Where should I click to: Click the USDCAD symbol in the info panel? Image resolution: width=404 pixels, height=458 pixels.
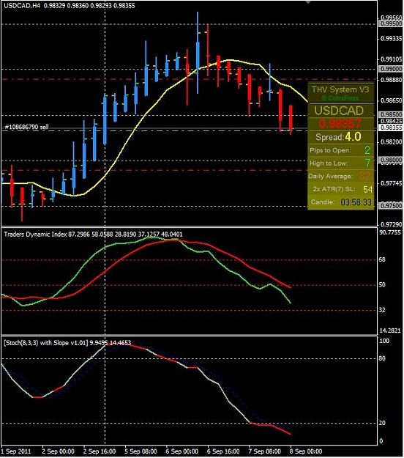339,111
